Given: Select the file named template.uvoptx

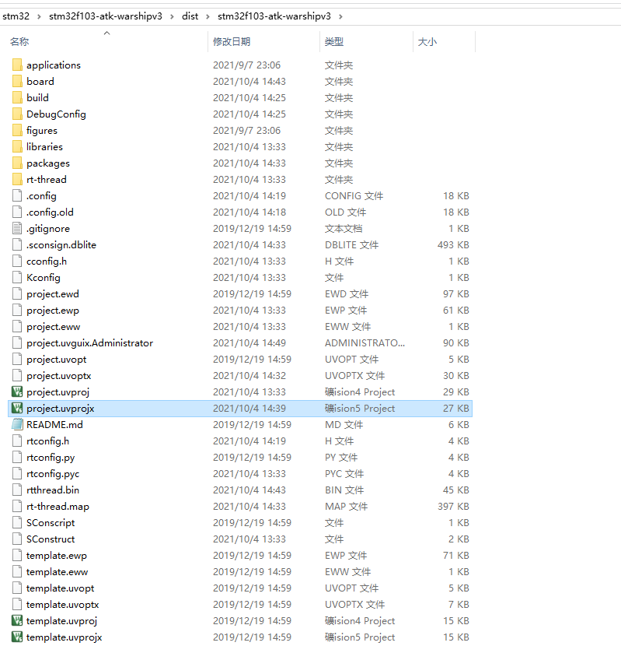Looking at the screenshot, I should pyautogui.click(x=63, y=604).
